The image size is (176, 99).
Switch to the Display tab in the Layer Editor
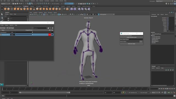[x=153, y=66]
